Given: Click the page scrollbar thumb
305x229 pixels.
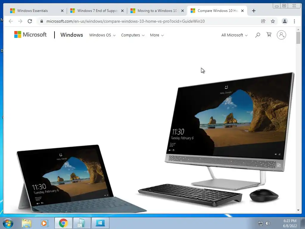Looking at the screenshot, I should click(x=298, y=38).
